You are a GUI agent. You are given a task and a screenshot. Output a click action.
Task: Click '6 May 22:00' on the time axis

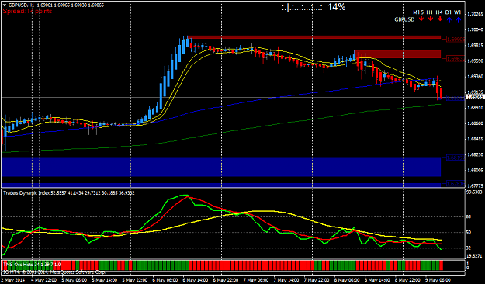click(x=225, y=280)
